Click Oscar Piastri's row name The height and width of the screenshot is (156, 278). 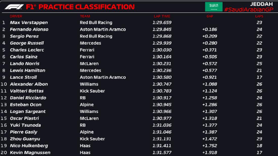coord(25,118)
